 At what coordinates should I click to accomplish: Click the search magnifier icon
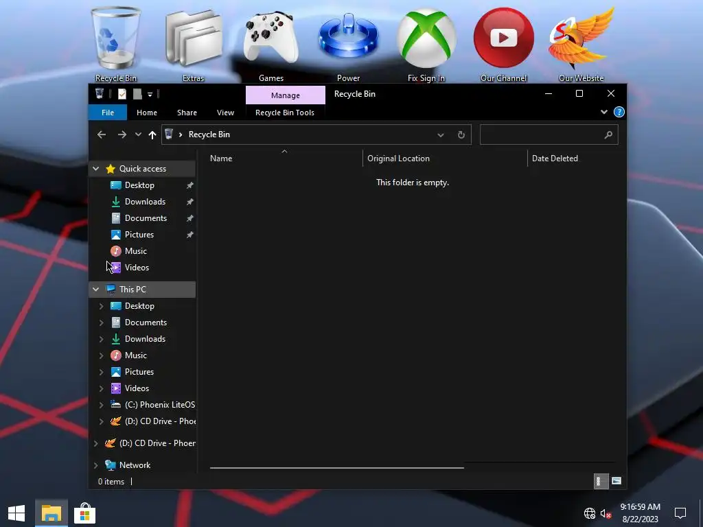click(x=608, y=134)
